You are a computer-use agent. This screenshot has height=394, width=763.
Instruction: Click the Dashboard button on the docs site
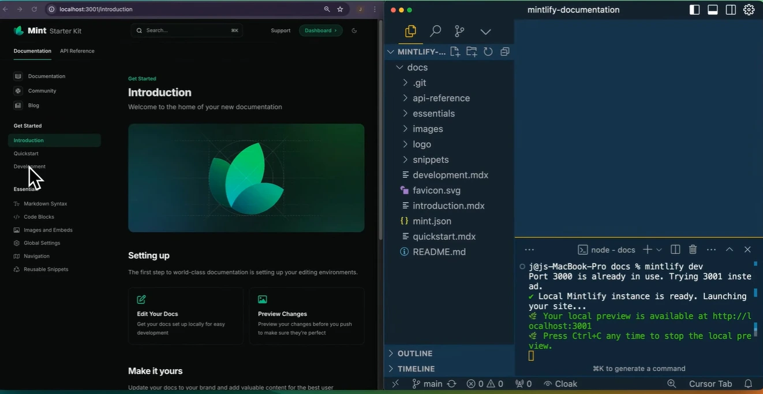click(x=321, y=30)
